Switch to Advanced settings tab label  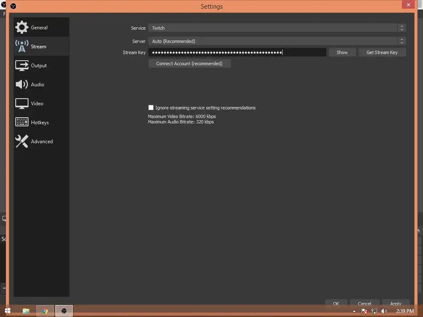coord(42,141)
